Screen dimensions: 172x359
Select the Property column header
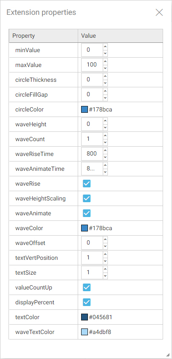click(43, 36)
